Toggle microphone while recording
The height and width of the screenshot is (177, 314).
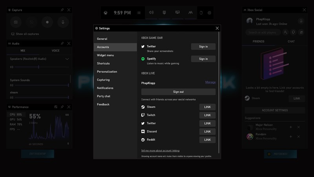(63, 22)
